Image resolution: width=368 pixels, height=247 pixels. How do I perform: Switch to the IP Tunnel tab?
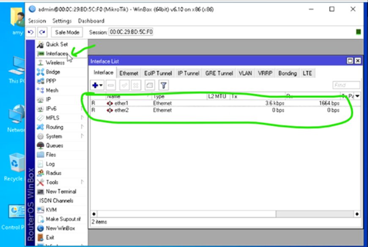(x=189, y=73)
